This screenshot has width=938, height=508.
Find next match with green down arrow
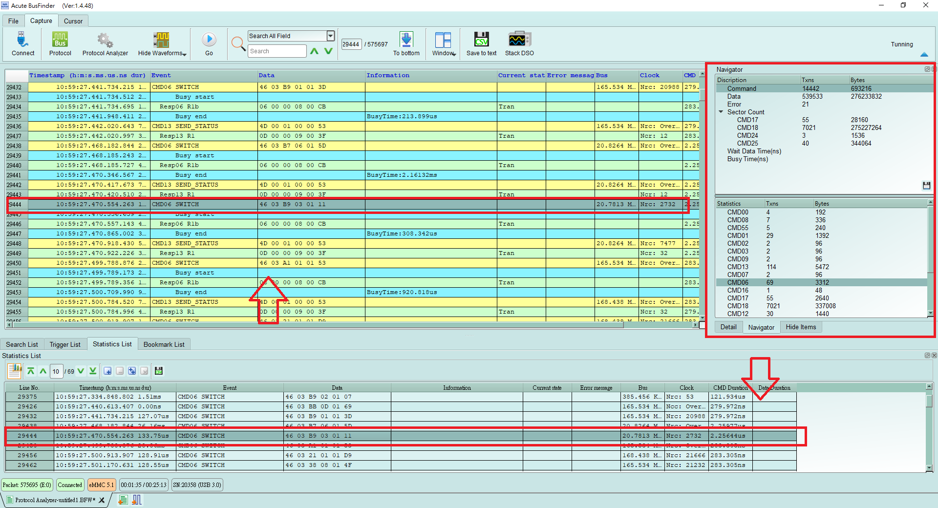pos(328,51)
